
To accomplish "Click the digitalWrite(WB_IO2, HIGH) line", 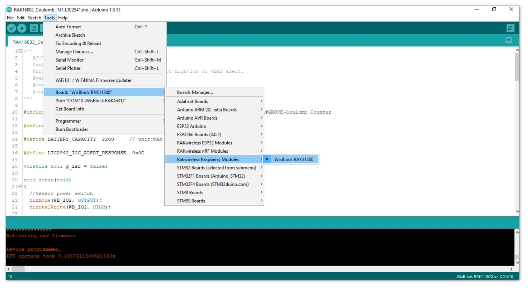I will 70,207.
